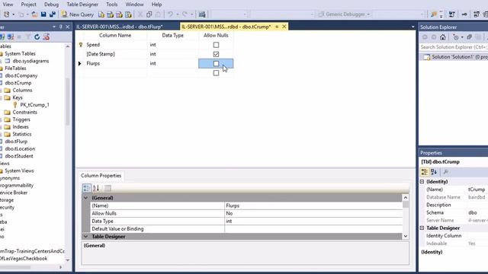Screen dimensions: 488x274
Task: Open the Table Designer menu
Action: coord(82,5)
